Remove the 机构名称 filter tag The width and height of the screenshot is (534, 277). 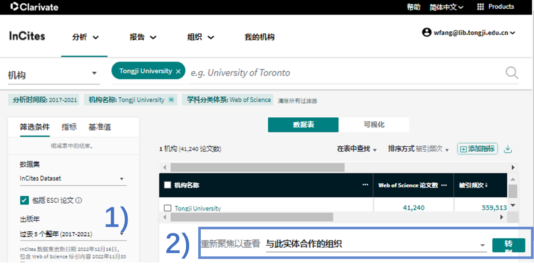[x=171, y=100]
